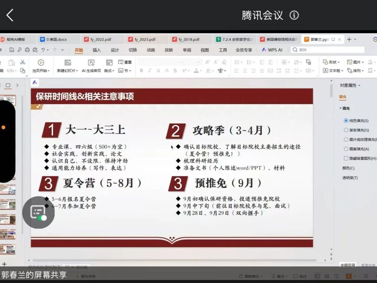Viewport: 377px width, 283px height.
Task: Switch to the 插入 ribbon tab
Action: click(97, 50)
